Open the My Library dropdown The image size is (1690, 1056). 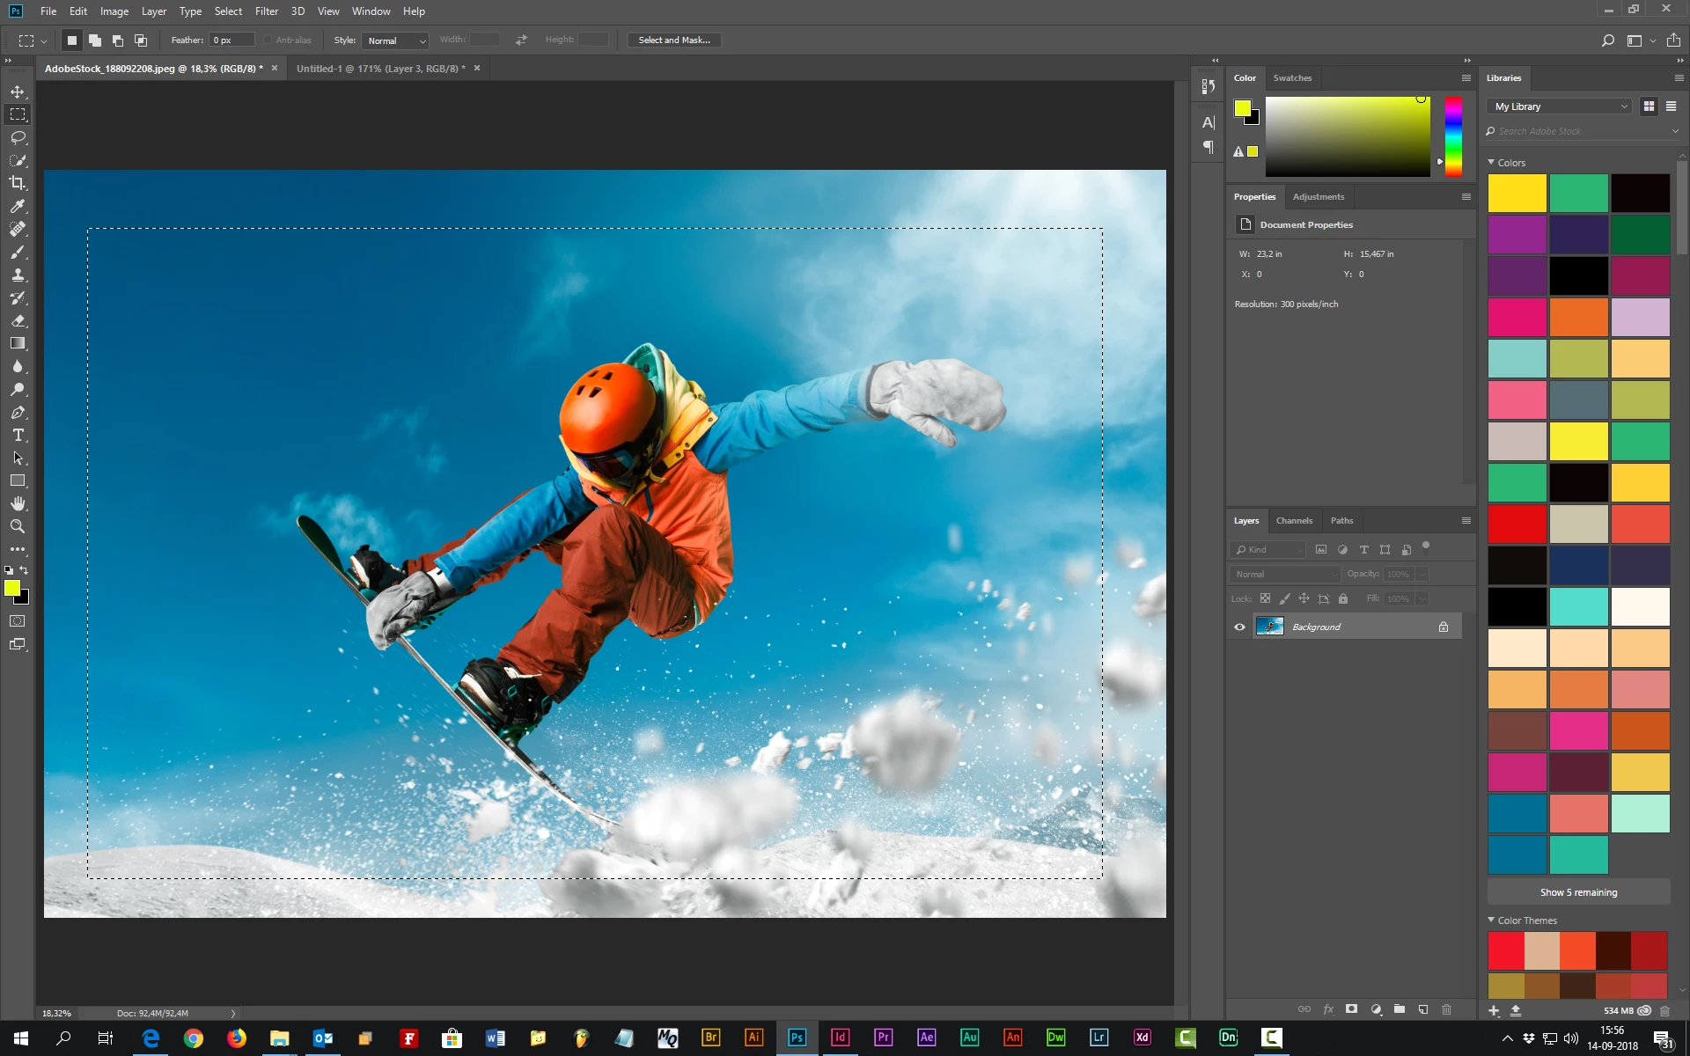(1560, 106)
